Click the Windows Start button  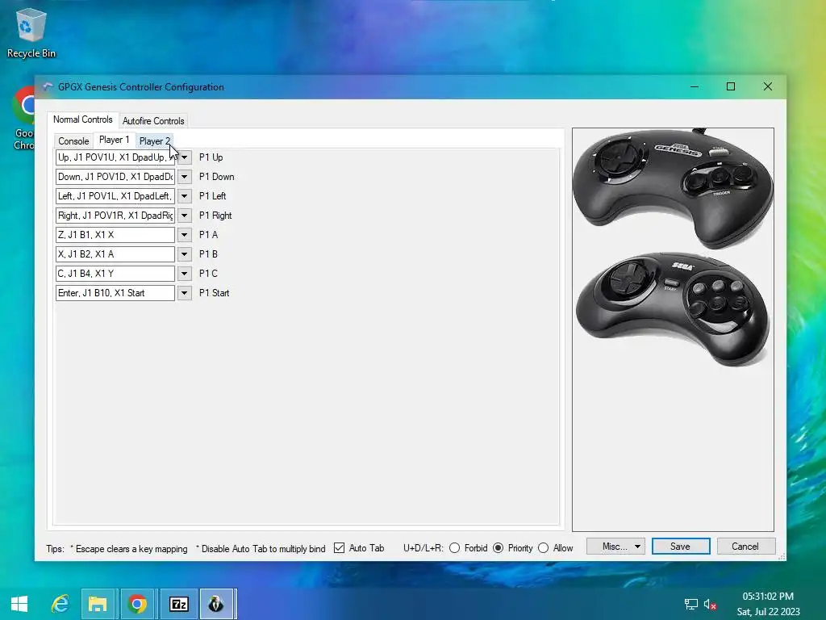[x=19, y=604]
